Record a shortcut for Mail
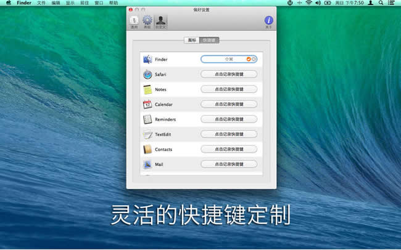This screenshot has height=250, width=401. 229,164
